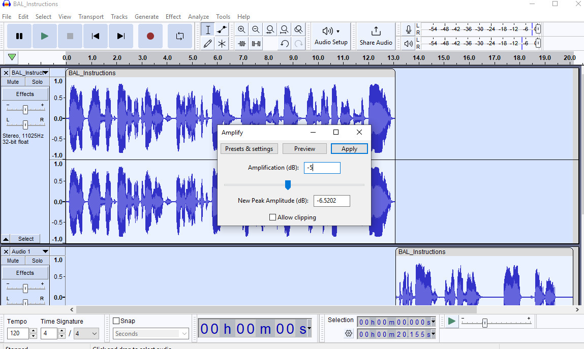584x349 pixels.
Task: Open Audio Setup
Action: coord(331,36)
